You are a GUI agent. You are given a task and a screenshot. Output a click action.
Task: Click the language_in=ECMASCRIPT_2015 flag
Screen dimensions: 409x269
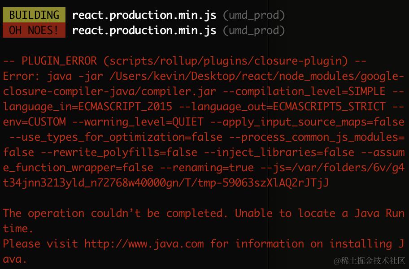point(87,107)
